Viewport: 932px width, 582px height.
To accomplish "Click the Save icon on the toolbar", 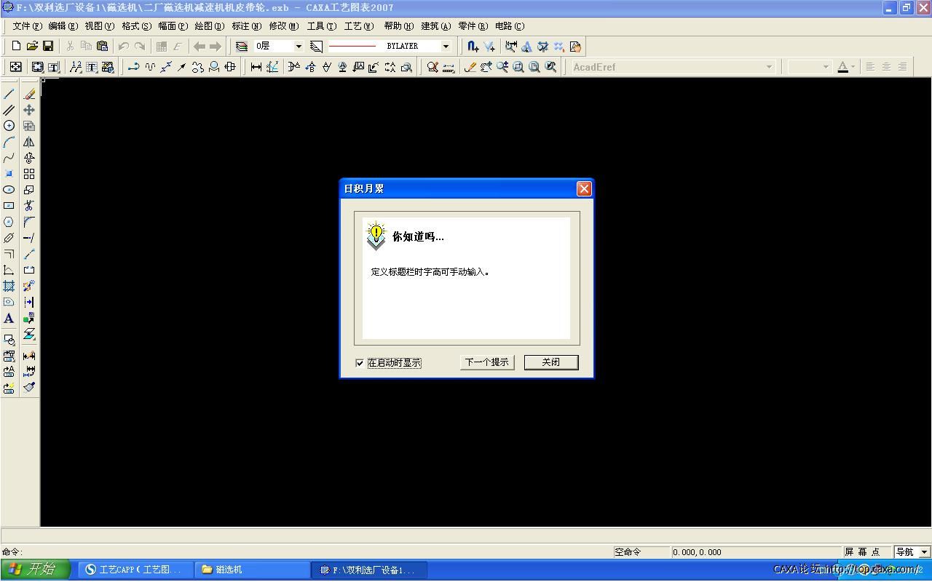I will pyautogui.click(x=47, y=45).
